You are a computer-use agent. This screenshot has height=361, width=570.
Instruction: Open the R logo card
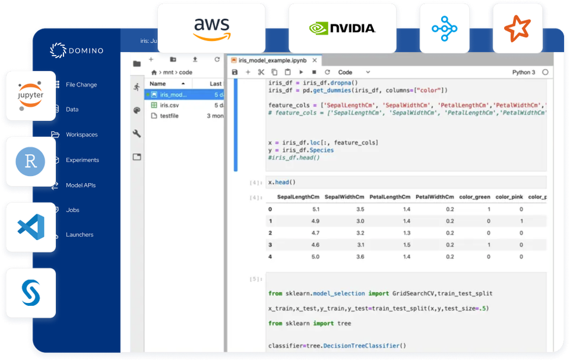click(x=31, y=161)
